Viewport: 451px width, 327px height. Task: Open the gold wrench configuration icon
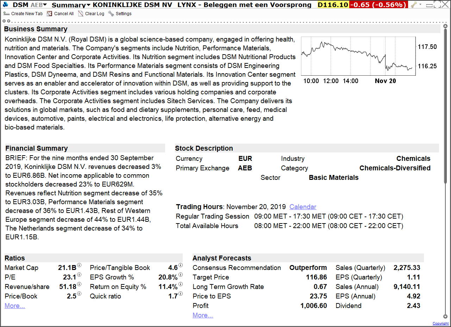click(x=414, y=5)
